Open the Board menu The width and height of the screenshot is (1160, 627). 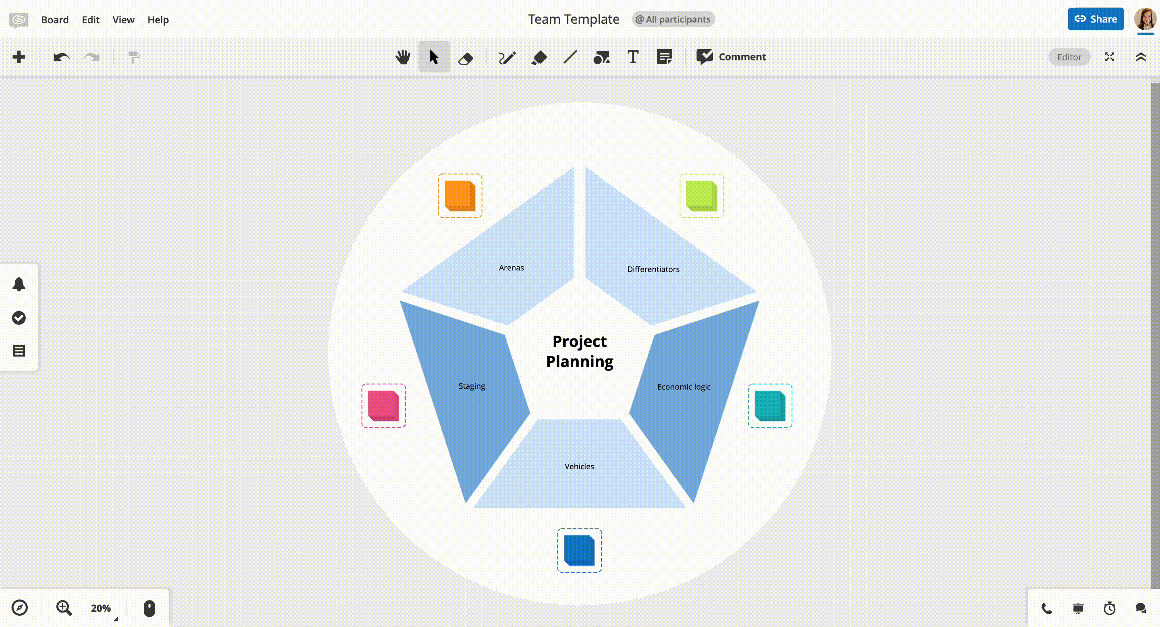coord(55,20)
